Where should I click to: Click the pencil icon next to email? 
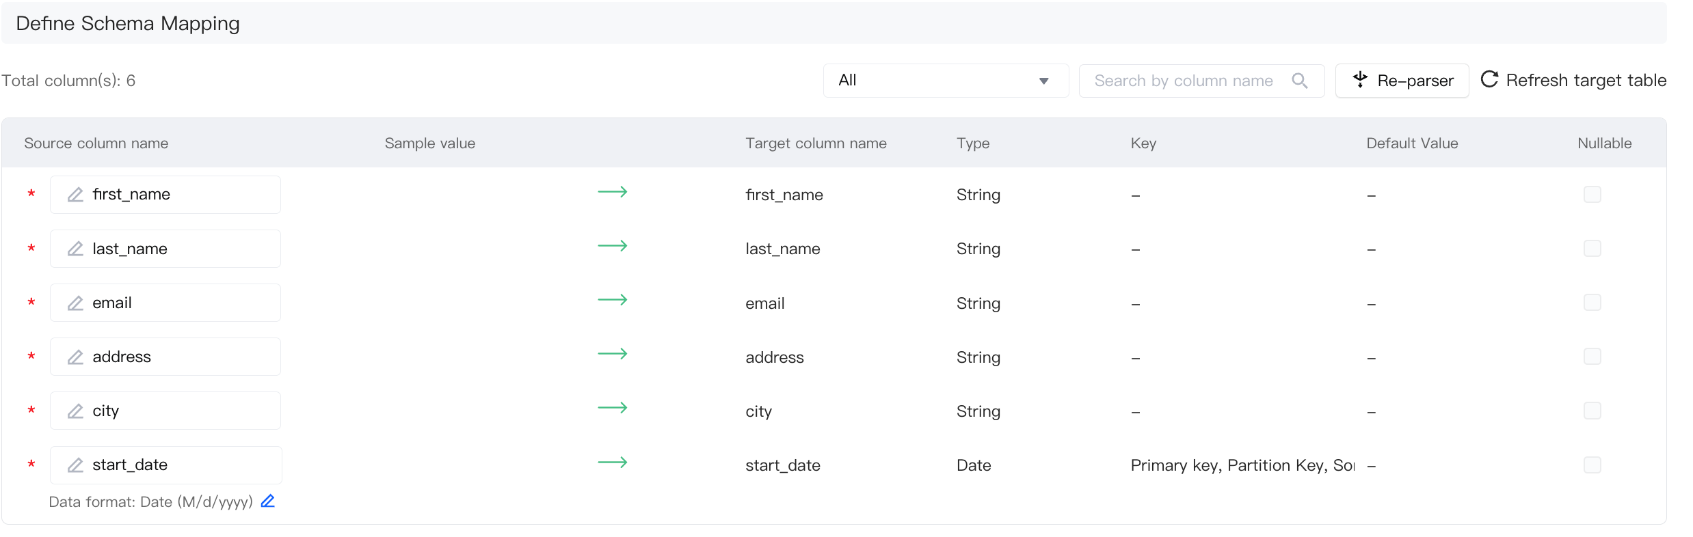[75, 303]
